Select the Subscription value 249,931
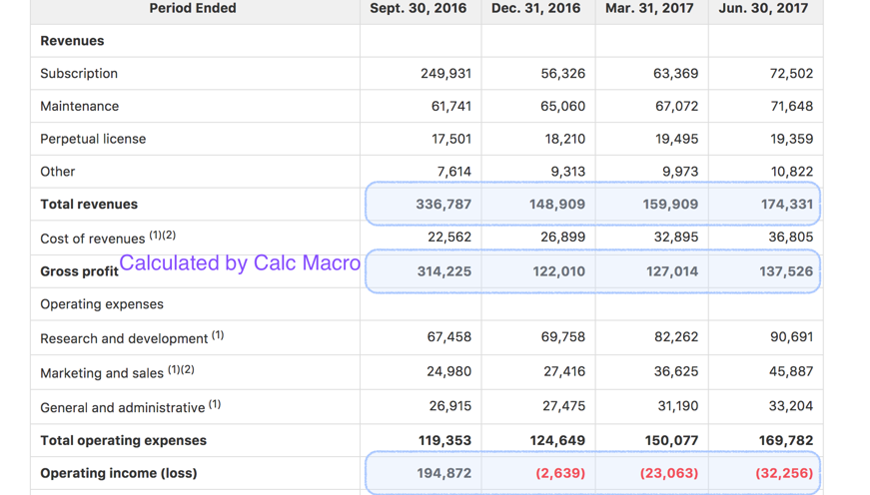 point(445,74)
